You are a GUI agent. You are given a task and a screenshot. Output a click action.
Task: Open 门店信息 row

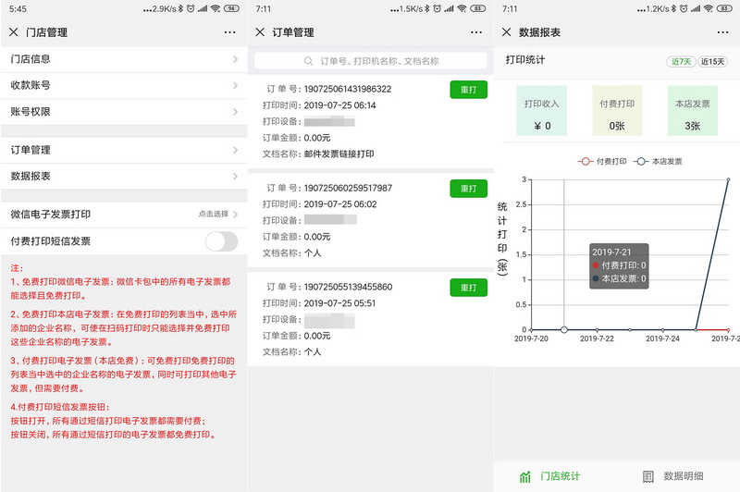pos(124,59)
